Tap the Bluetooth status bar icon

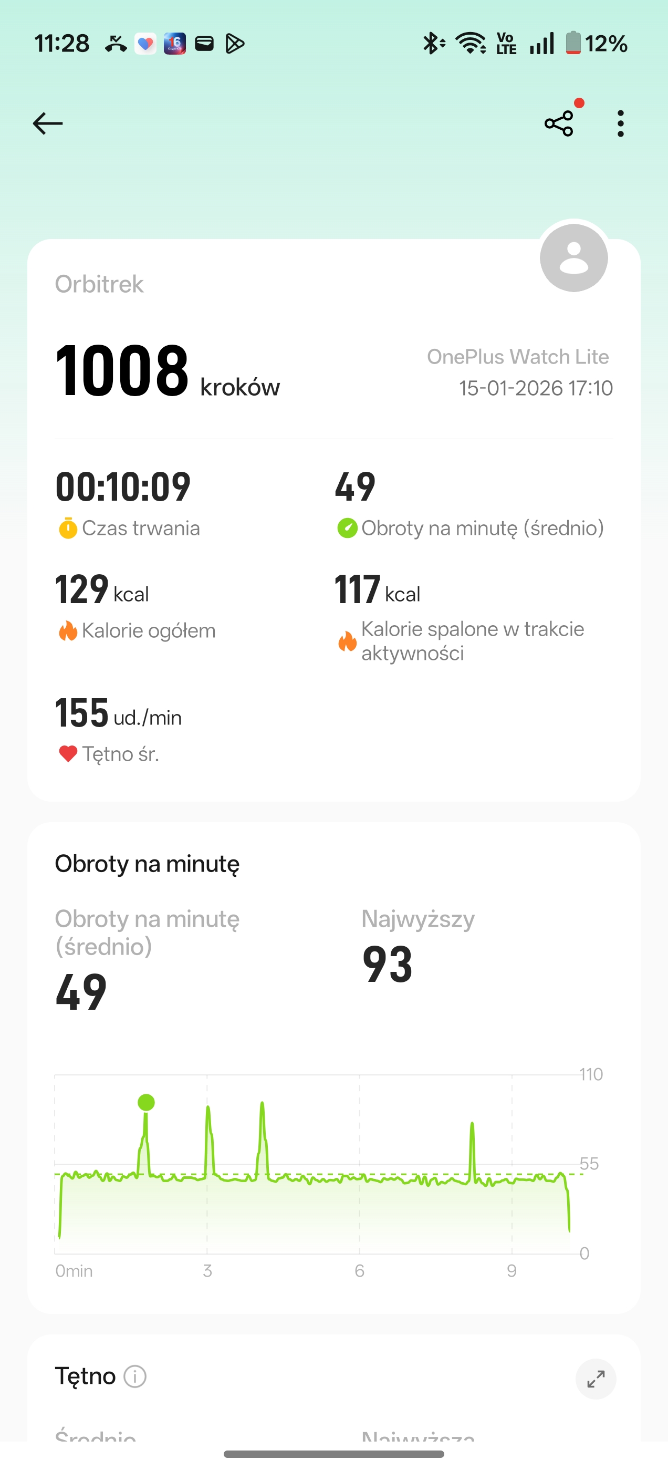coord(433,44)
